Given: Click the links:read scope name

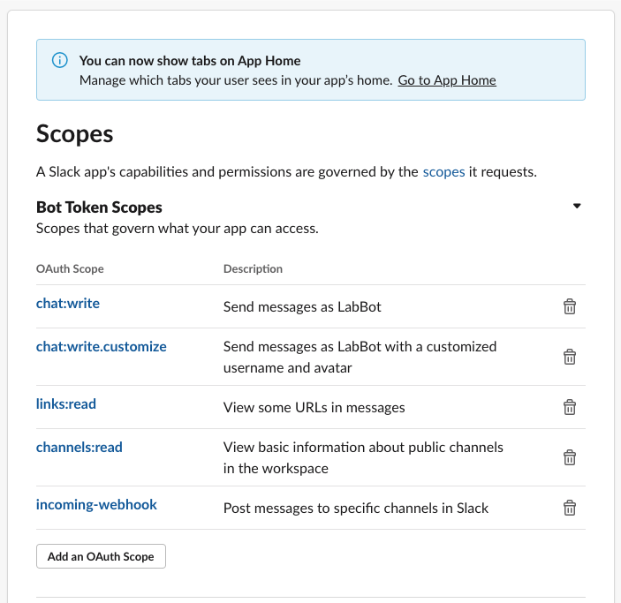Looking at the screenshot, I should (66, 404).
